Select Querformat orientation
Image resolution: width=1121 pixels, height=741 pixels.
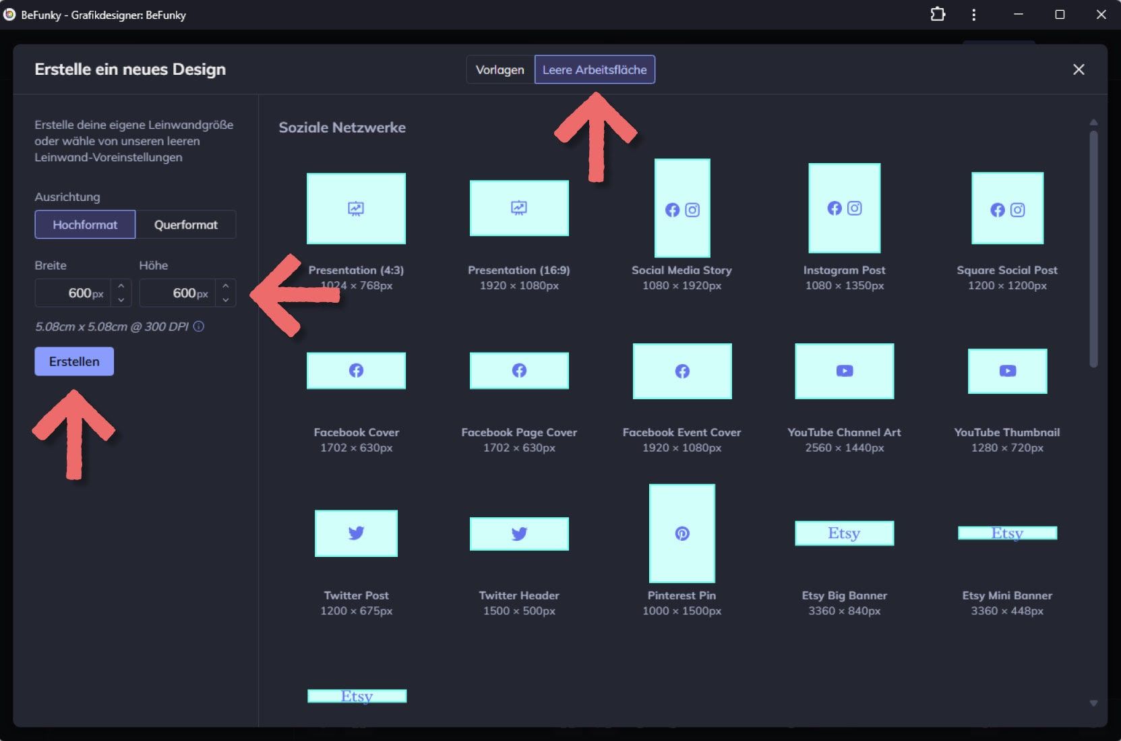pos(185,225)
